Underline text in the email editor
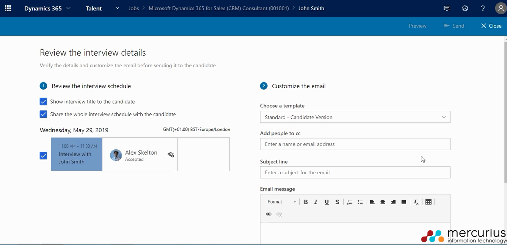This screenshot has width=507, height=245. [326, 202]
